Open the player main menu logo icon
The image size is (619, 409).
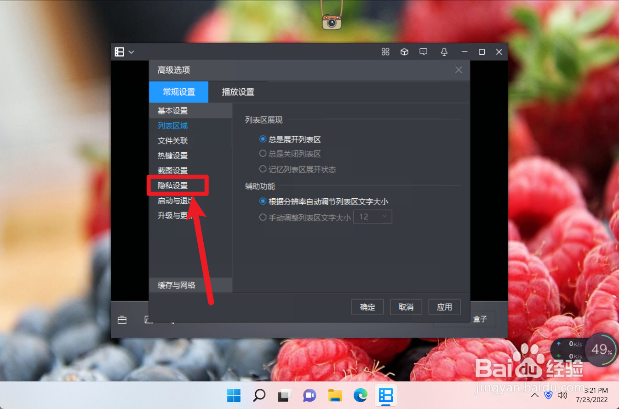pyautogui.click(x=120, y=52)
